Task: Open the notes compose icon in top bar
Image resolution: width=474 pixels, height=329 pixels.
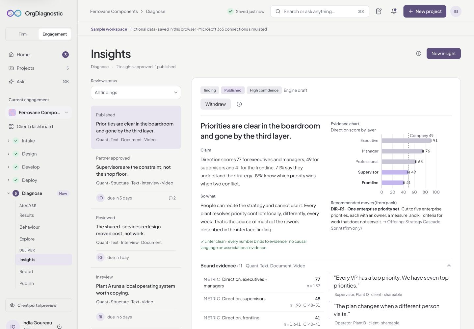Action: pyautogui.click(x=379, y=12)
